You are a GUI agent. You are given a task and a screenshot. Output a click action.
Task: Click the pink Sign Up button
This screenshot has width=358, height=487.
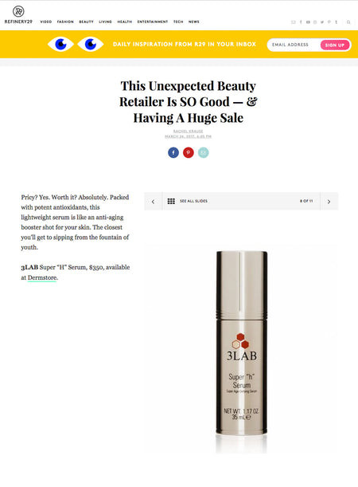pyautogui.click(x=335, y=45)
